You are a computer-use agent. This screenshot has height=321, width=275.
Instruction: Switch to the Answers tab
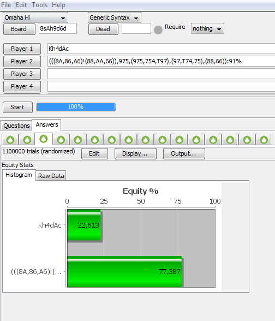click(x=47, y=124)
